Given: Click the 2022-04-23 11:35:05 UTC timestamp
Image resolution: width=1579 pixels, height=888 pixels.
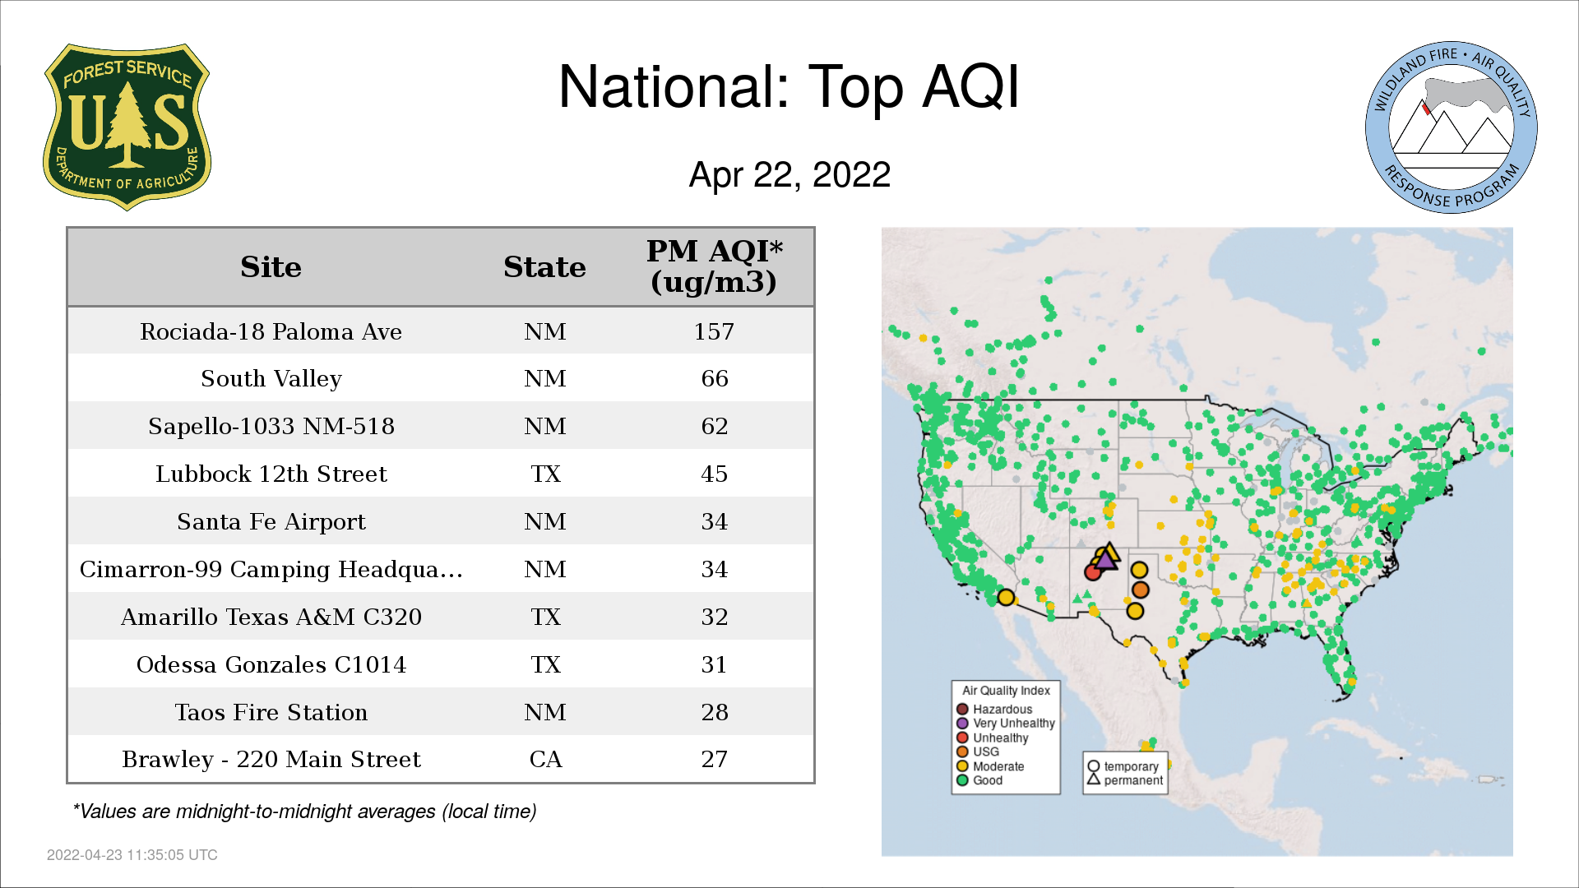Looking at the screenshot, I should (132, 855).
